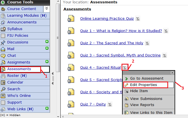Click the Quiz 1 assessment icon
This screenshot has height=118, width=188.
pos(71,31)
